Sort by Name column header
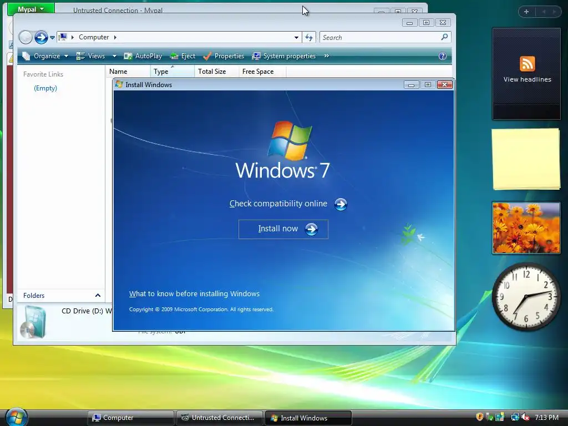The width and height of the screenshot is (568, 426). coord(128,72)
